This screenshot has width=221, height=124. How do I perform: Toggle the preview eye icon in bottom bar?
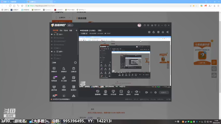151,92
